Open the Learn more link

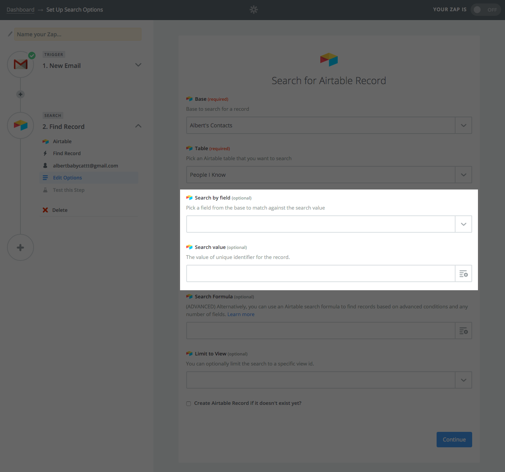click(x=241, y=315)
